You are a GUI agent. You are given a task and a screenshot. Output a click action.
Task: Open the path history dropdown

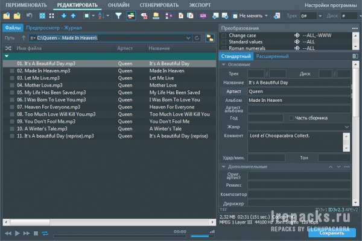[x=188, y=38]
